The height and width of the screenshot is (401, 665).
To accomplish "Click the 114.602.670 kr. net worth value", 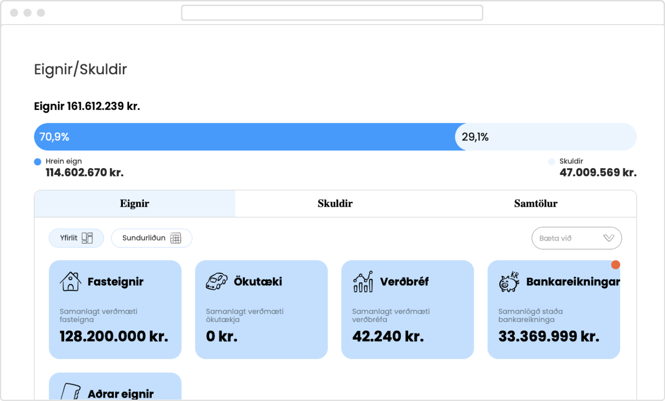I will click(85, 173).
